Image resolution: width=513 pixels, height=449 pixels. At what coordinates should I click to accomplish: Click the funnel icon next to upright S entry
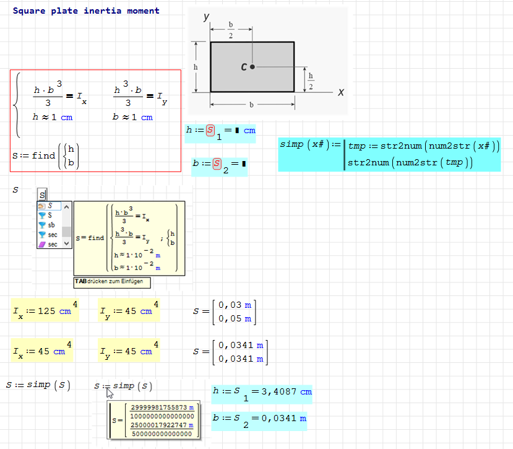[x=42, y=215]
